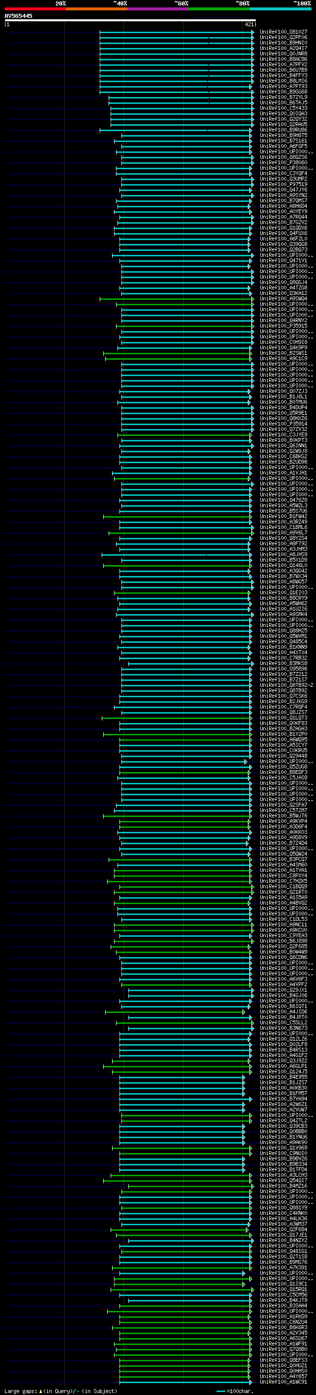Image resolution: width=316 pixels, height=1395 pixels.
Task: Select UniRef100_A6WQ95 label
Action: 283,740
